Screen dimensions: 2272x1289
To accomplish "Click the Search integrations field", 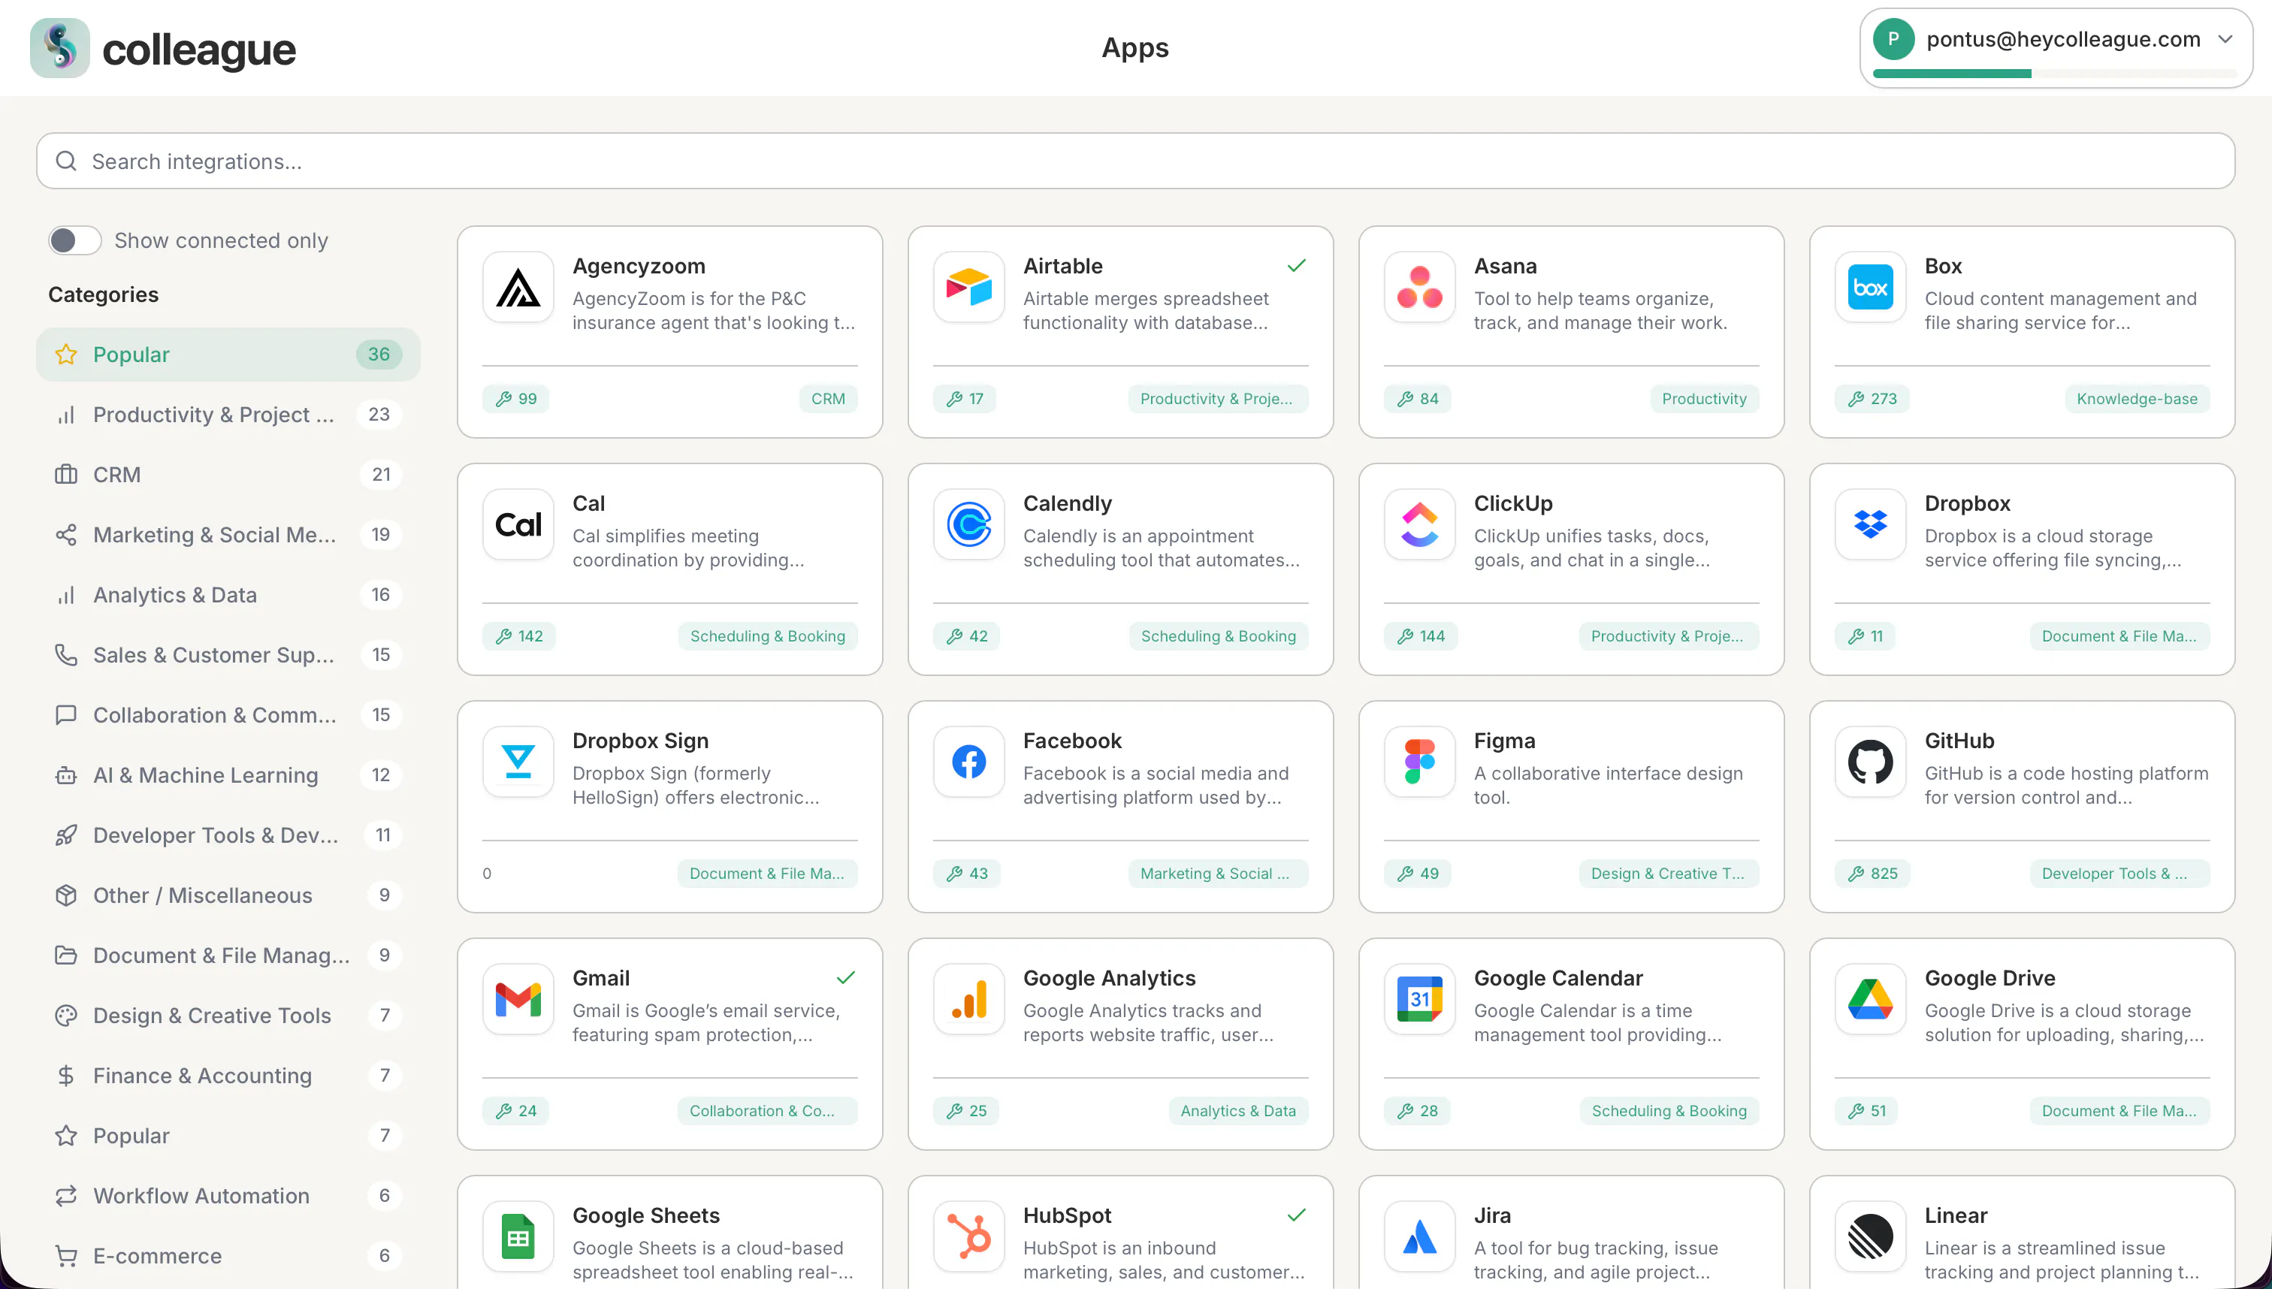I will click(1135, 161).
